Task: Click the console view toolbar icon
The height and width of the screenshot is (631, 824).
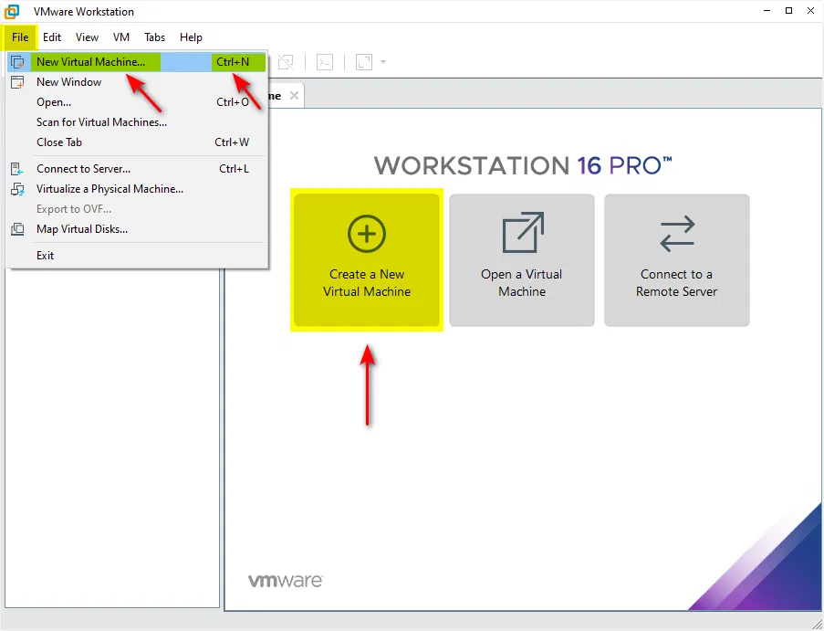Action: pos(325,62)
